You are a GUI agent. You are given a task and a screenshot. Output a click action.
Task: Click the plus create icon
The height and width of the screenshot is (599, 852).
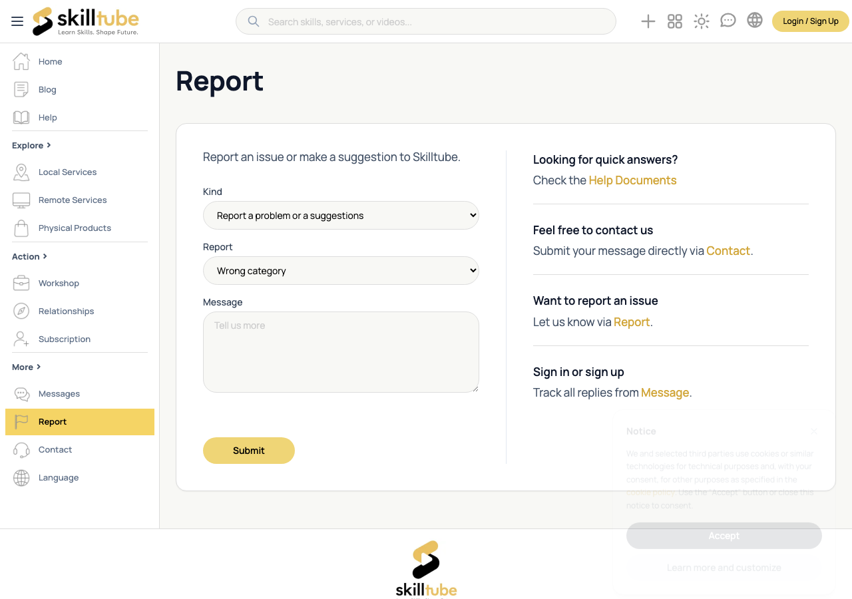pyautogui.click(x=648, y=21)
